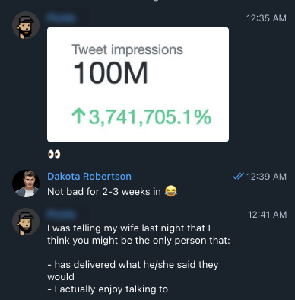Click the green upward arrow in the image
The image size is (295, 300).
(x=78, y=116)
